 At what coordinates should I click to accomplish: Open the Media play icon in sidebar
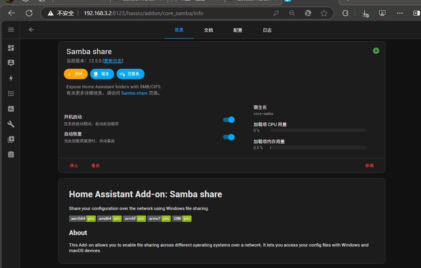point(11,139)
